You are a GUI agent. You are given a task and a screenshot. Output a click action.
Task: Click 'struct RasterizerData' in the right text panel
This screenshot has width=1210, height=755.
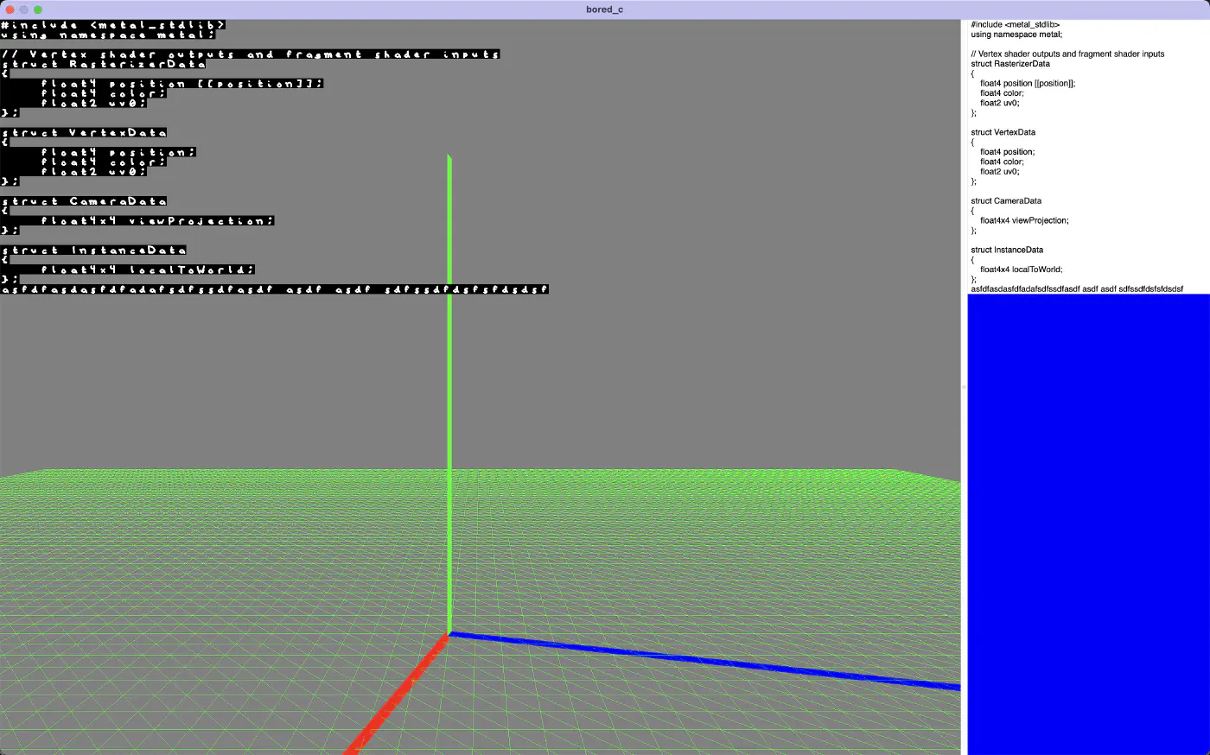point(1009,64)
